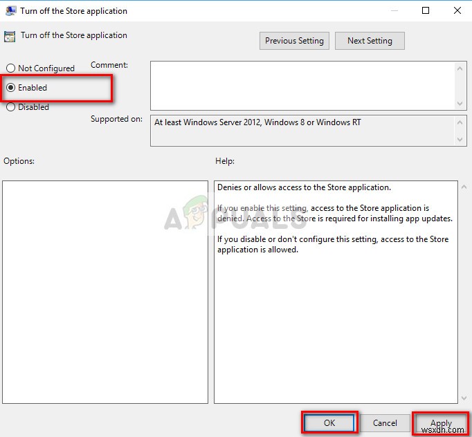Screen dimensions: 472x437
Task: Go to Previous Setting
Action: [x=294, y=41]
